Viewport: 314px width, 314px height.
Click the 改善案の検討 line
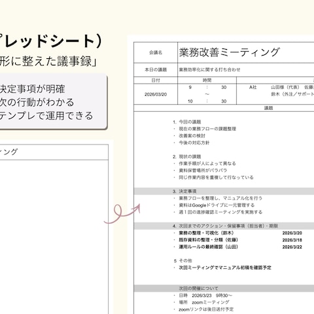click(x=192, y=136)
